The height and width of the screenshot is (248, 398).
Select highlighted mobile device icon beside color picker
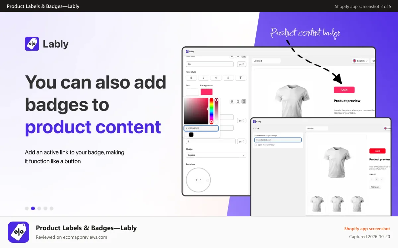(244, 102)
